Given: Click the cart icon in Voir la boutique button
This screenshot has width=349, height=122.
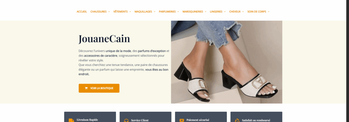Looking at the screenshot, I should click(x=86, y=88).
